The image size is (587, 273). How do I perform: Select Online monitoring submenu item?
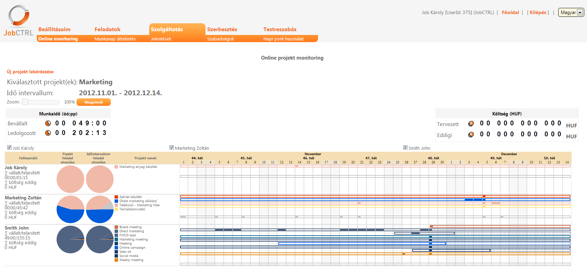tap(58, 39)
